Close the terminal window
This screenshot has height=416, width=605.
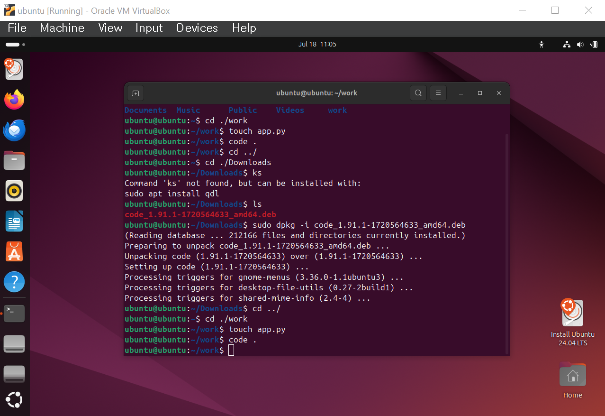click(x=499, y=93)
